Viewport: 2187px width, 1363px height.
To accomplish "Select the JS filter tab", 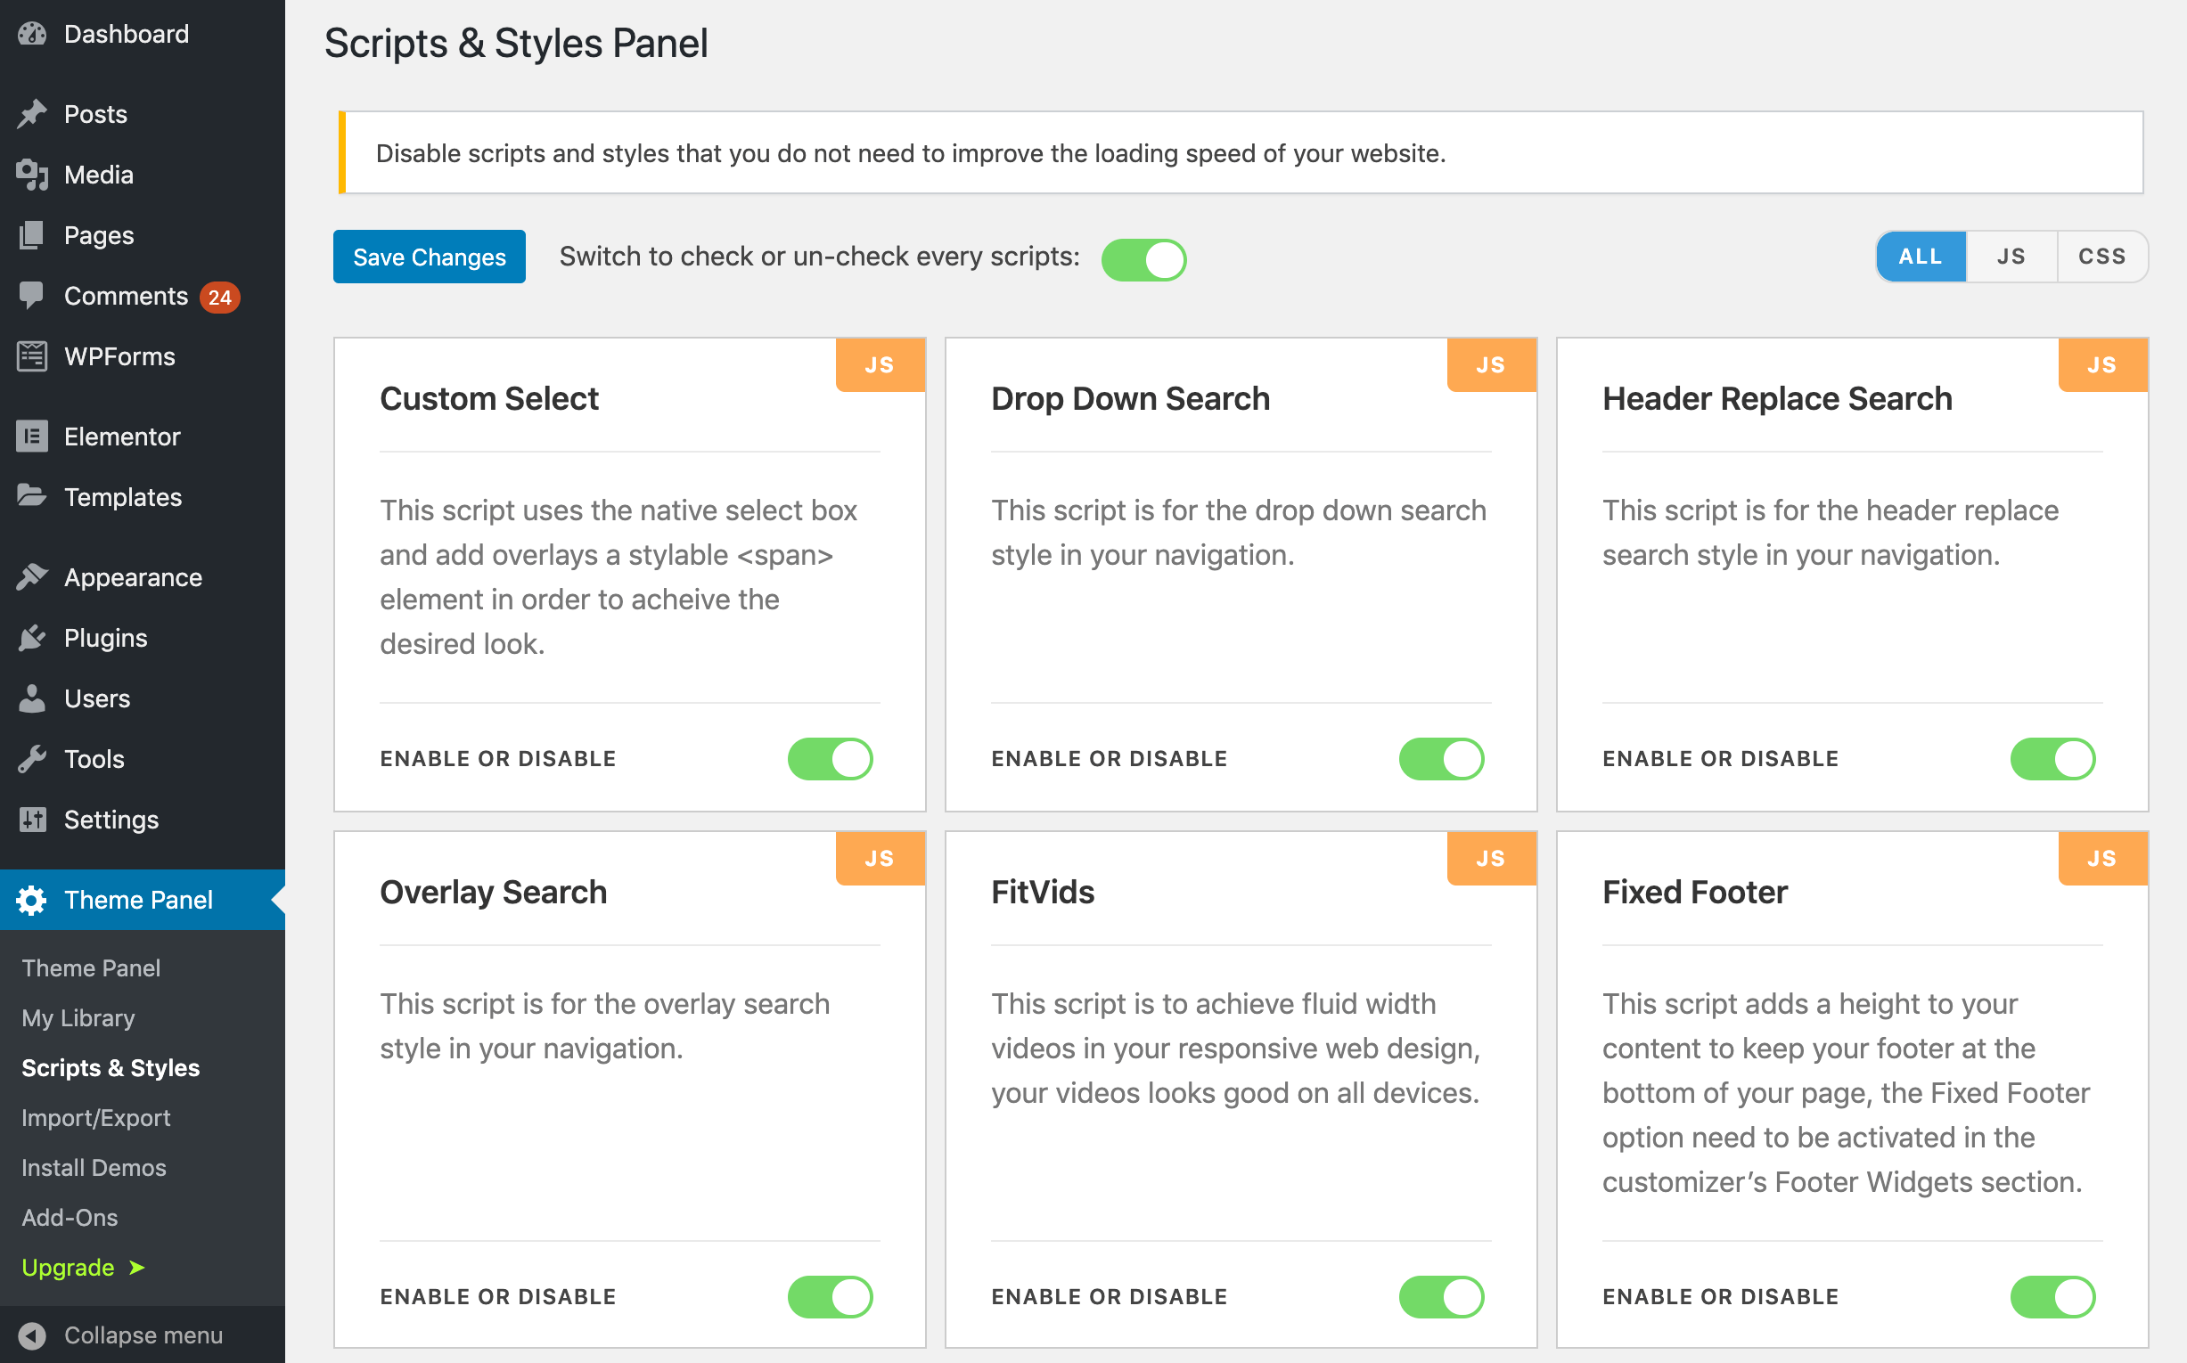I will pyautogui.click(x=2011, y=256).
